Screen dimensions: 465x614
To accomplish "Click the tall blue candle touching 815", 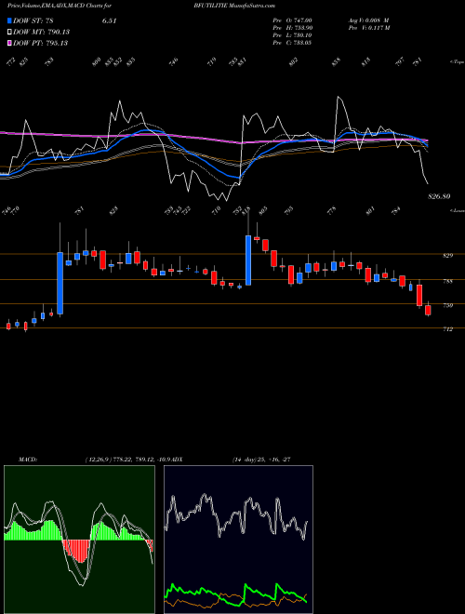I will tap(248, 260).
